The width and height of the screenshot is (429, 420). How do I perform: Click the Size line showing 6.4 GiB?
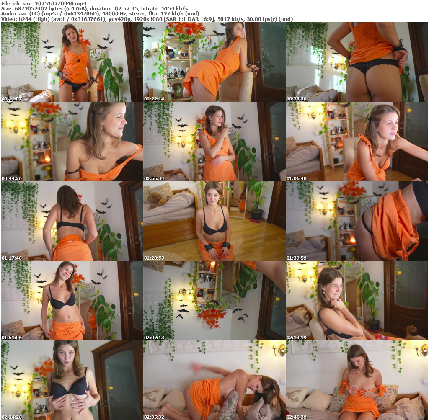click(95, 8)
